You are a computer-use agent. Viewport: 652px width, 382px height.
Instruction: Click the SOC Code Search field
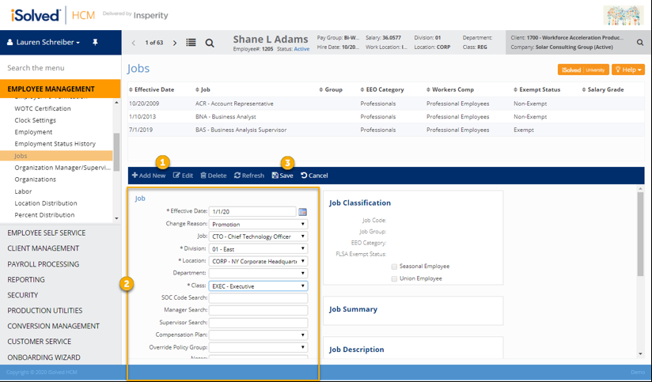coord(258,298)
